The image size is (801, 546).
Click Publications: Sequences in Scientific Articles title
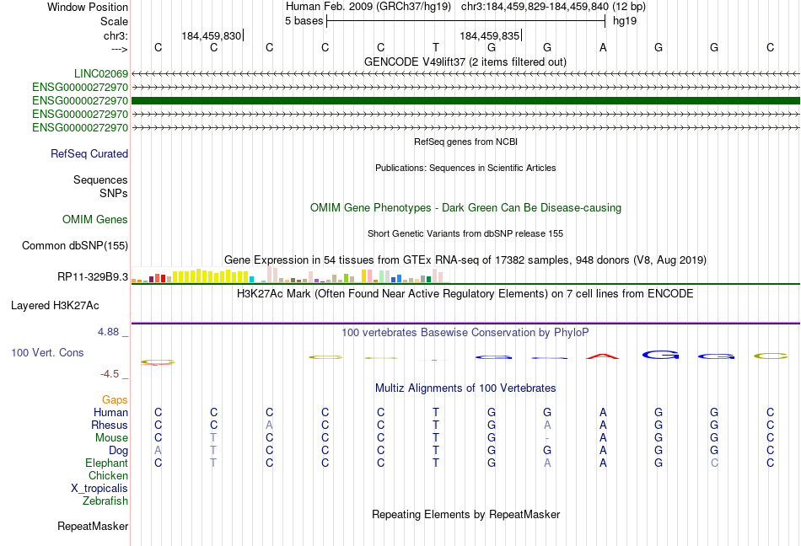[x=465, y=168]
